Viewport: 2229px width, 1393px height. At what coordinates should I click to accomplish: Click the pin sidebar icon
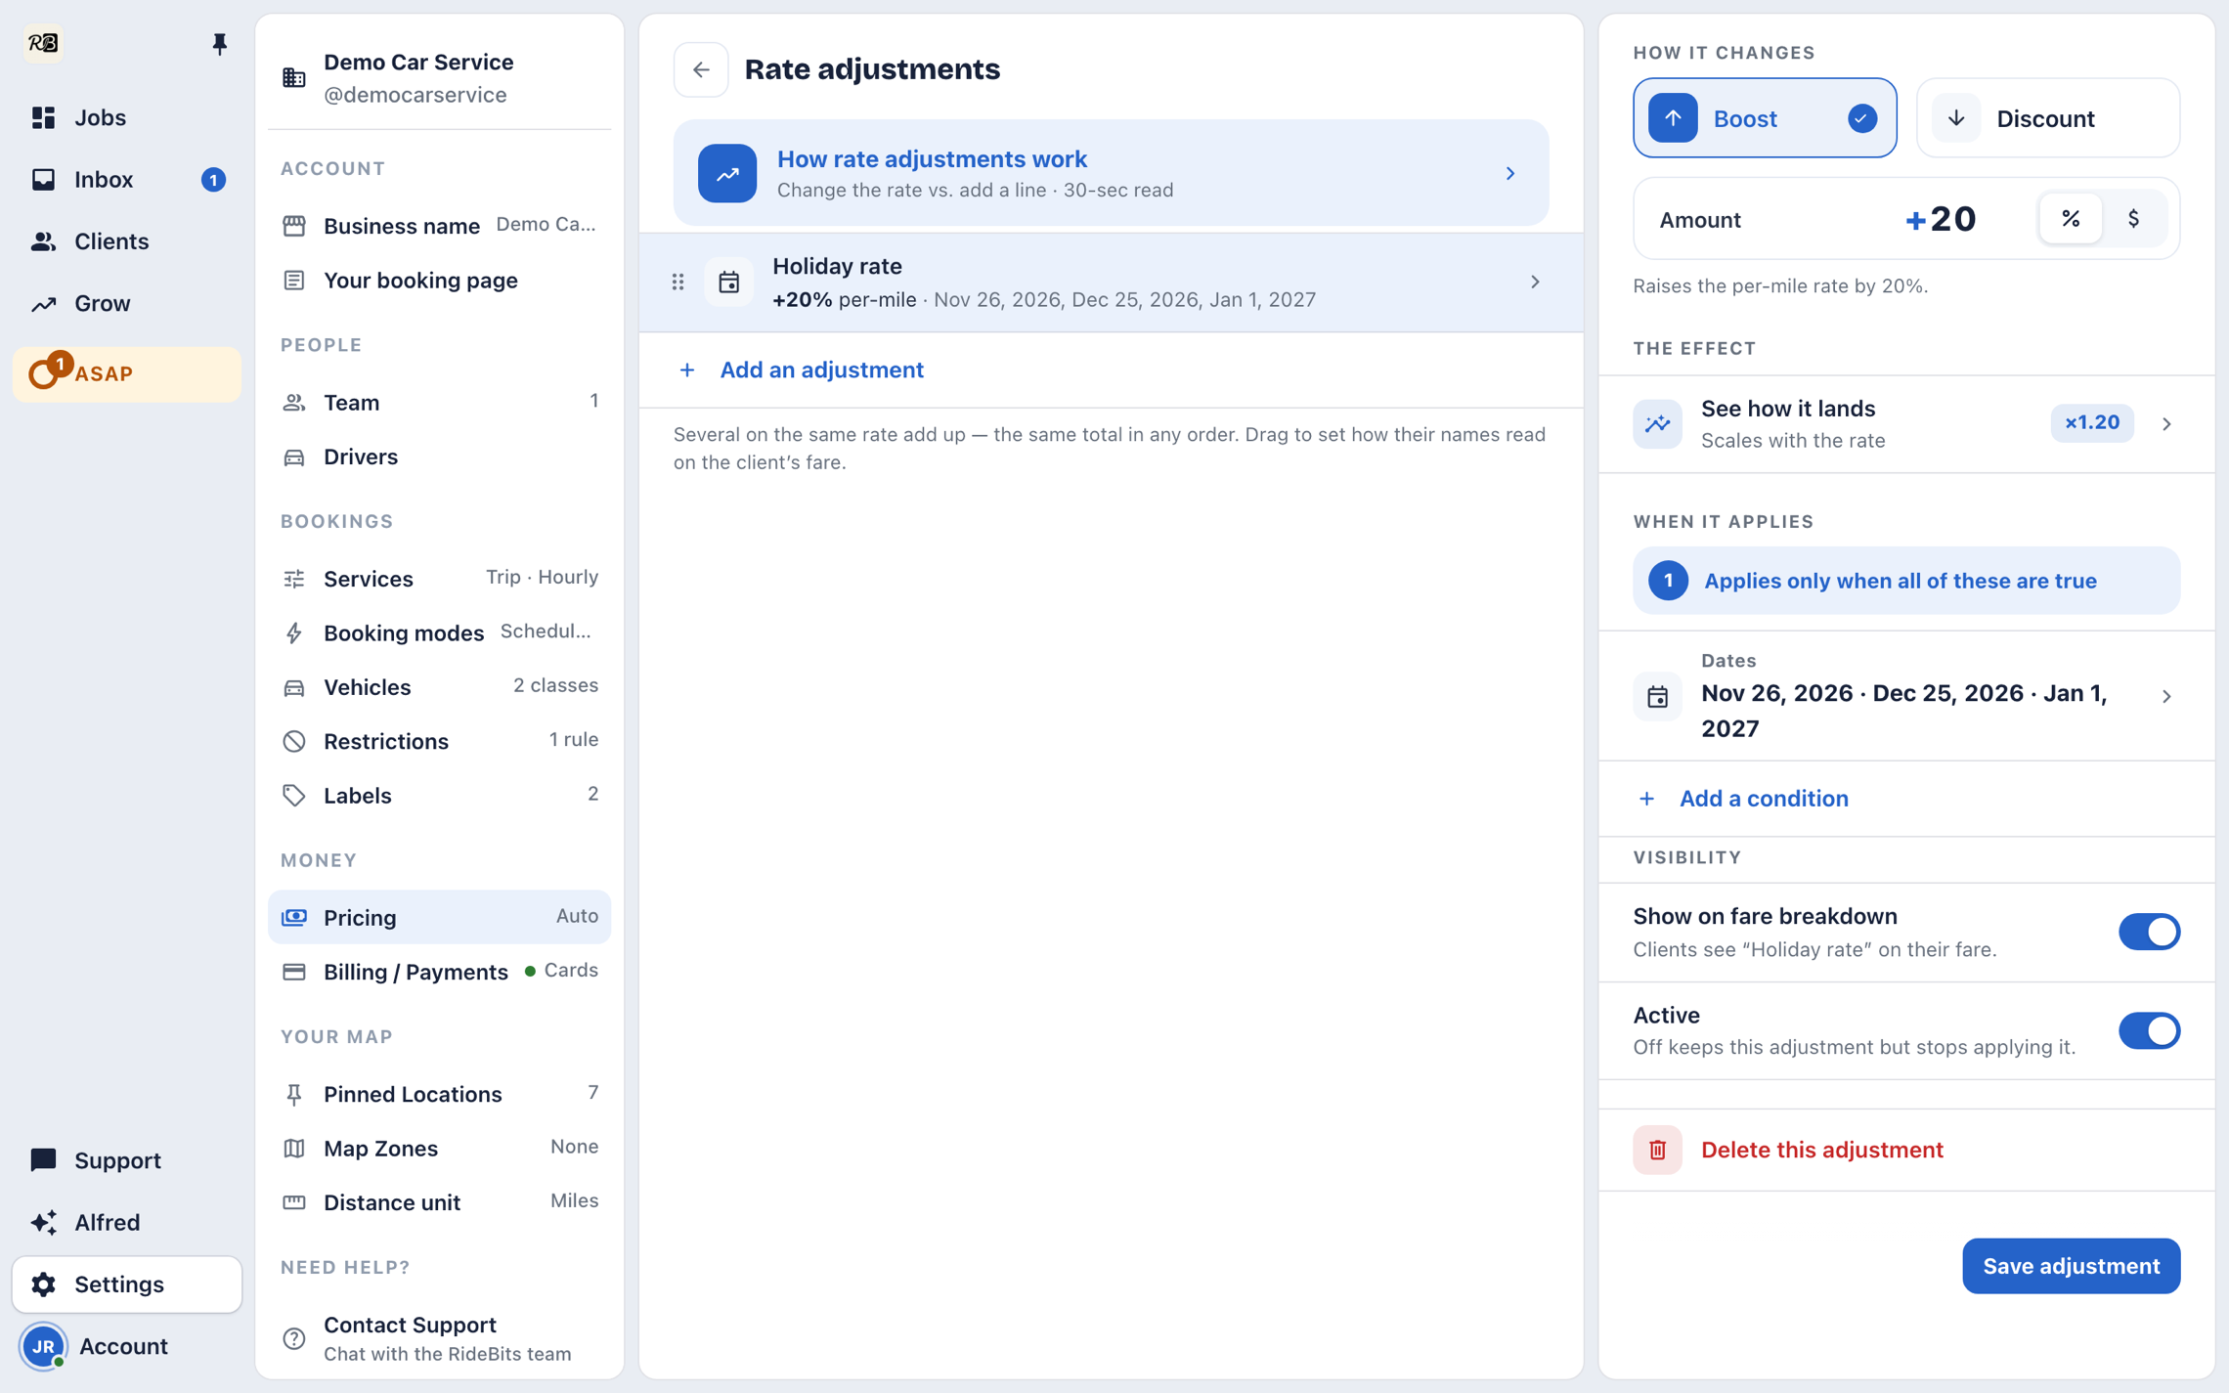(219, 43)
